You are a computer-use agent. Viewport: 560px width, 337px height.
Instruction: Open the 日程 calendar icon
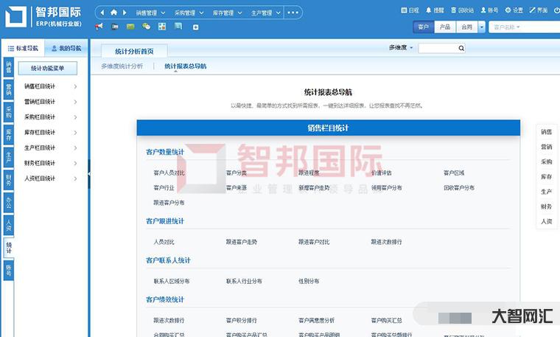point(409,11)
